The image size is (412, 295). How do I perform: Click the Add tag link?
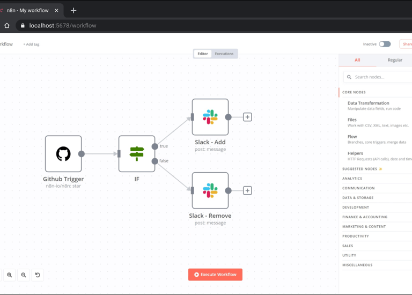click(31, 44)
